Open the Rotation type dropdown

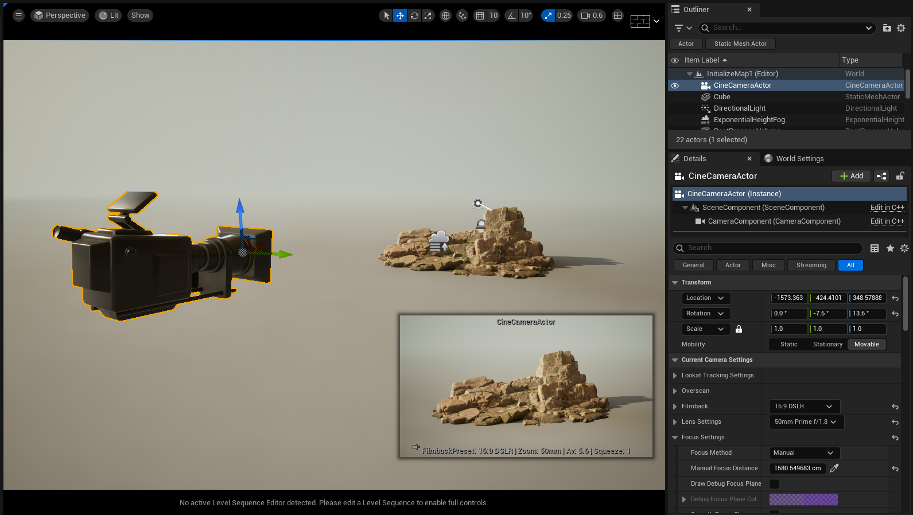coord(706,314)
